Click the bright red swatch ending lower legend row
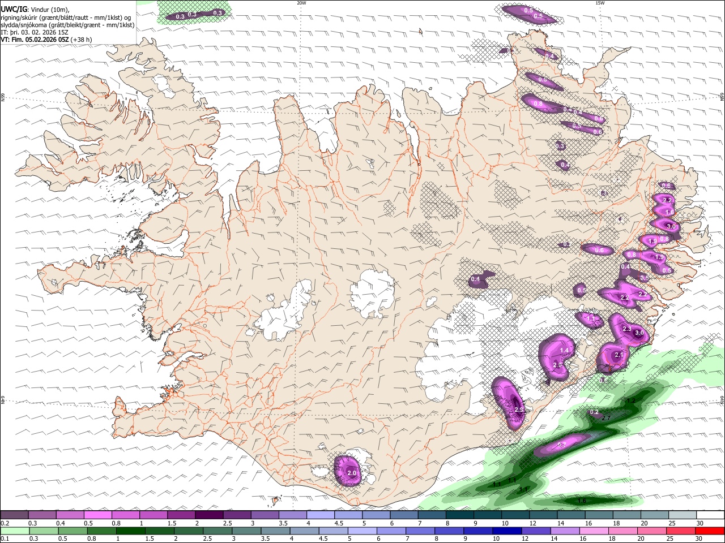 (710, 531)
